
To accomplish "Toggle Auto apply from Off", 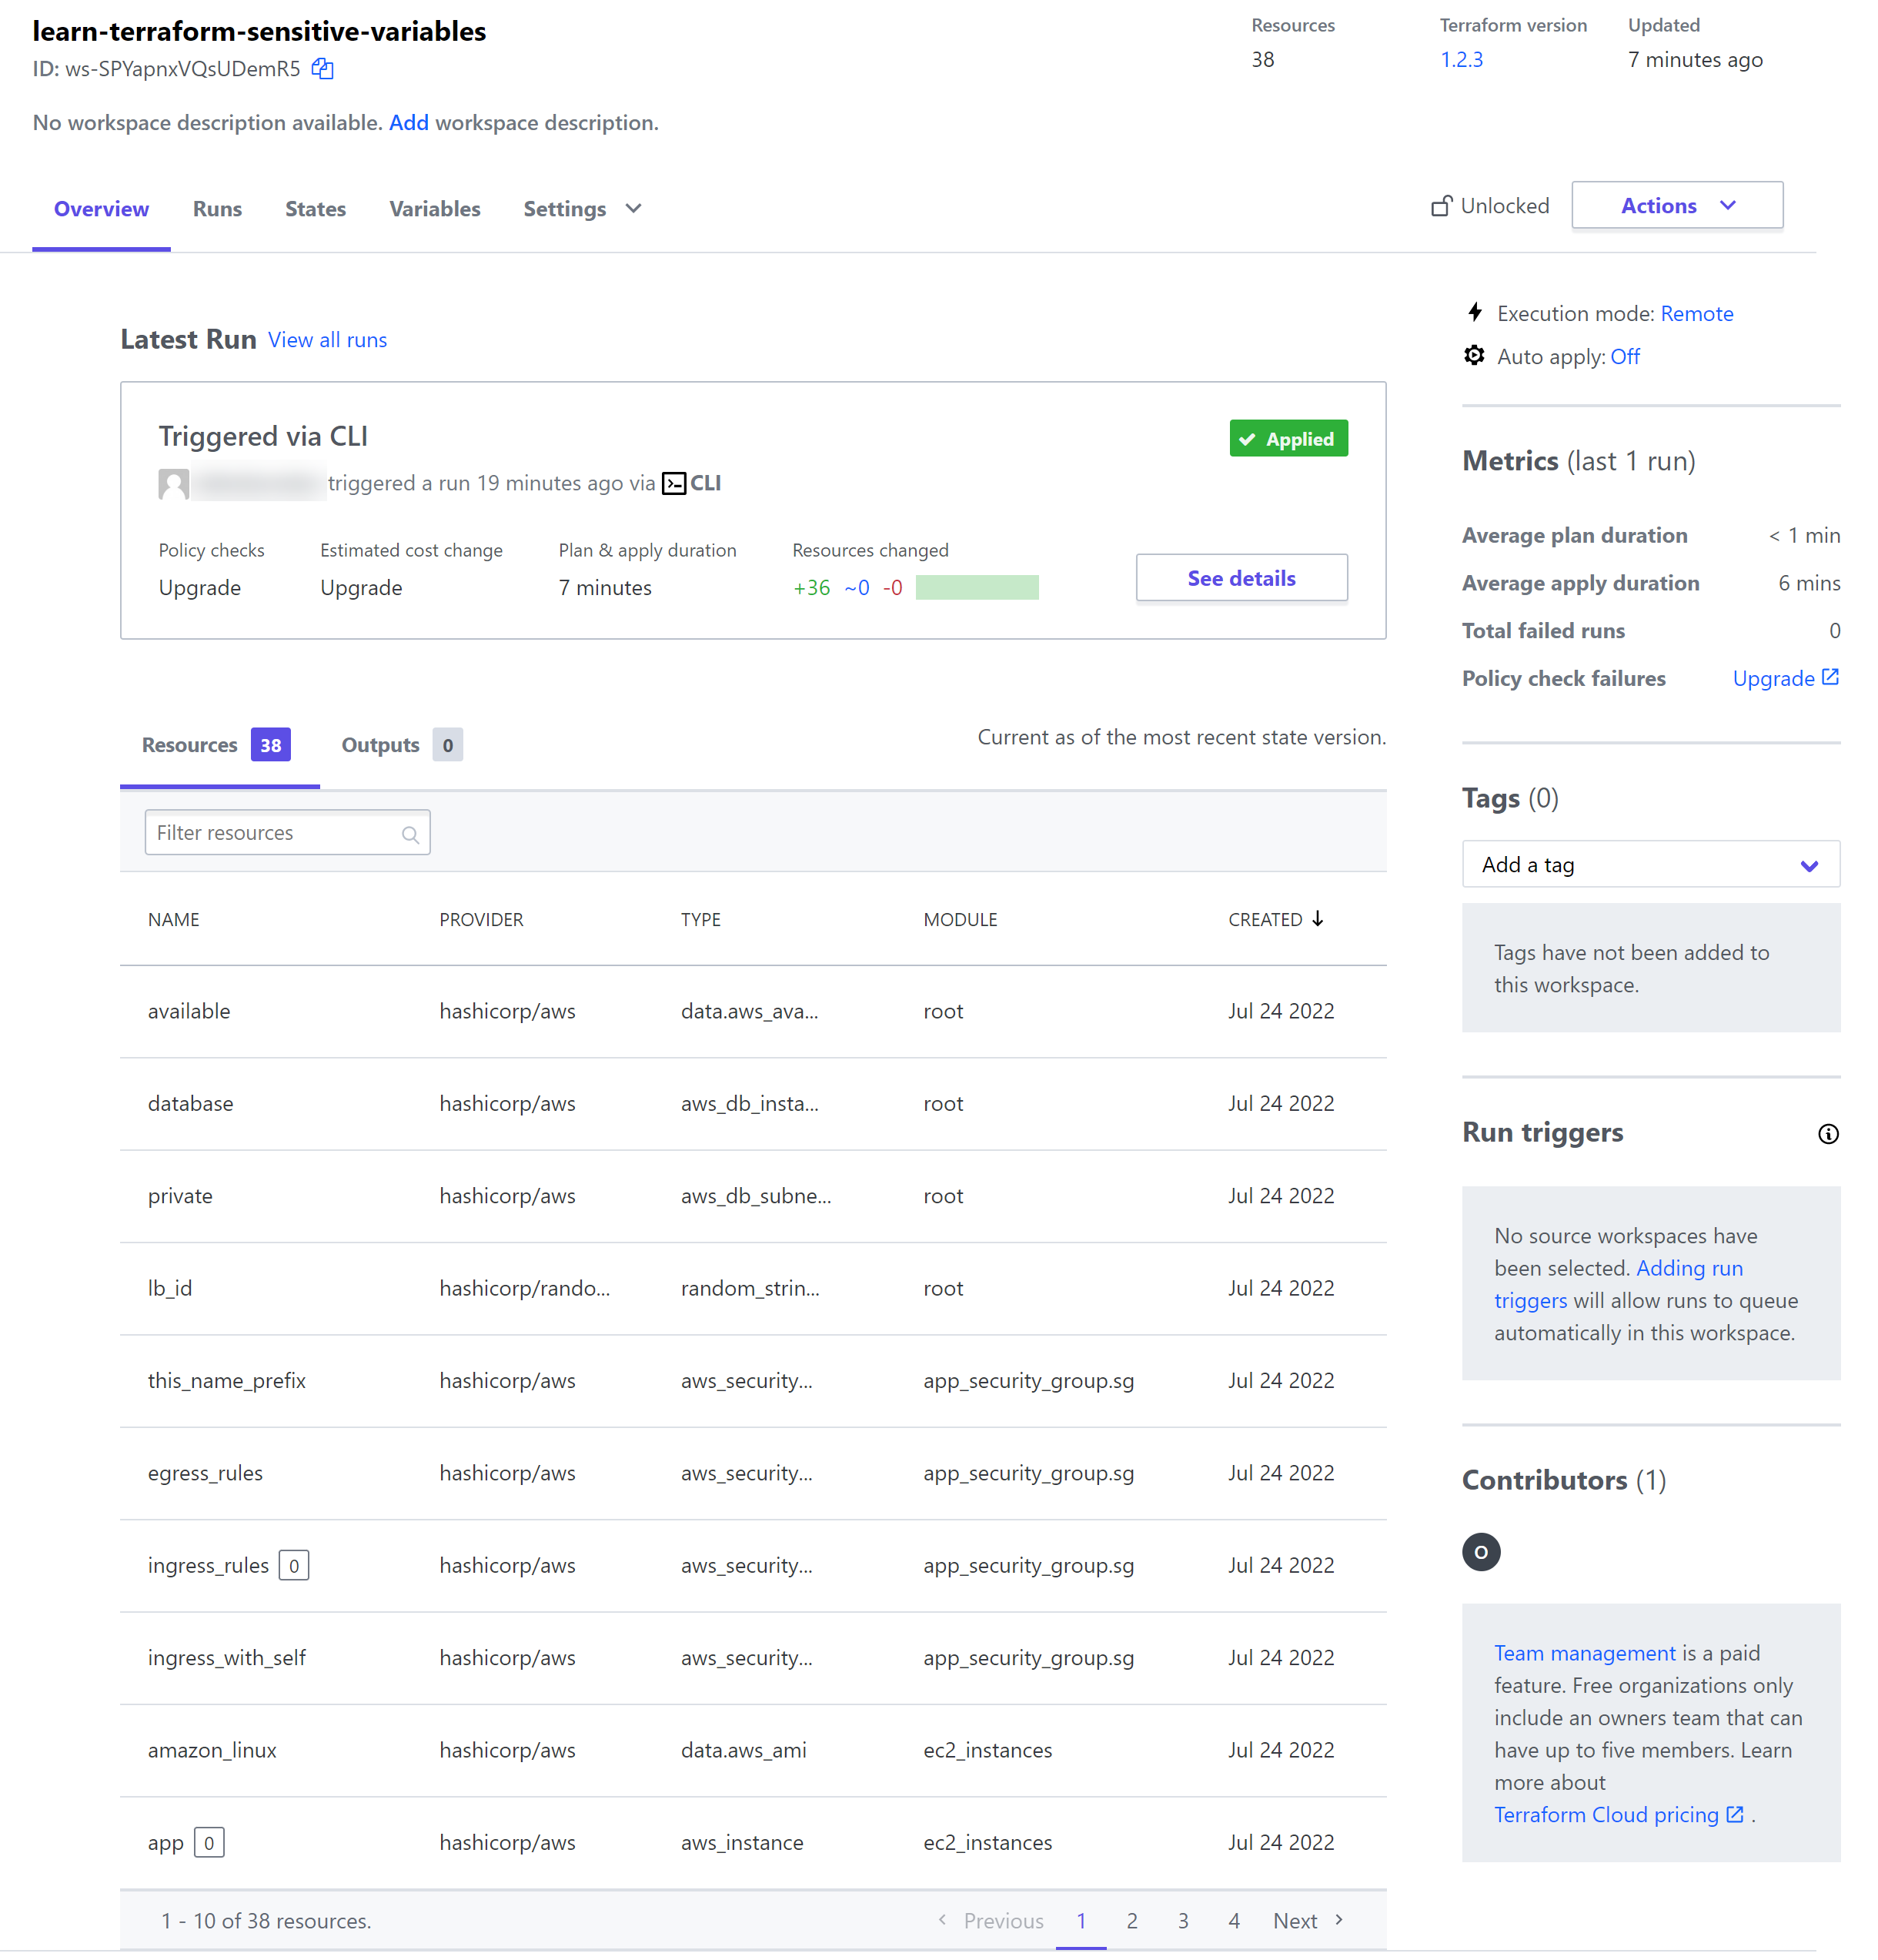I will (1625, 356).
